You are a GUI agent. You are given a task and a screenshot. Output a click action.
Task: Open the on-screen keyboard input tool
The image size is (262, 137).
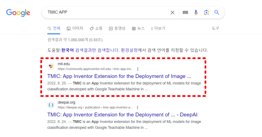[185, 12]
